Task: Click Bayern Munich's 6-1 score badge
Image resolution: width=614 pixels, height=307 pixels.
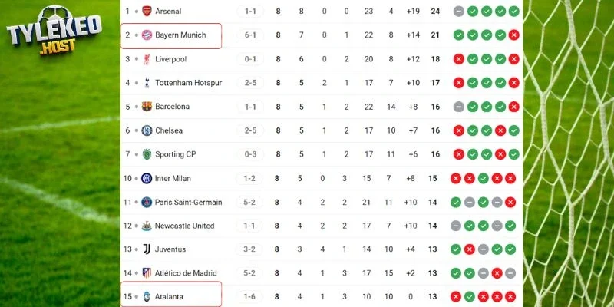Action: 251,35
